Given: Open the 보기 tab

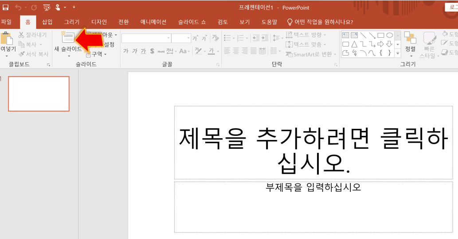Looking at the screenshot, I should (244, 22).
